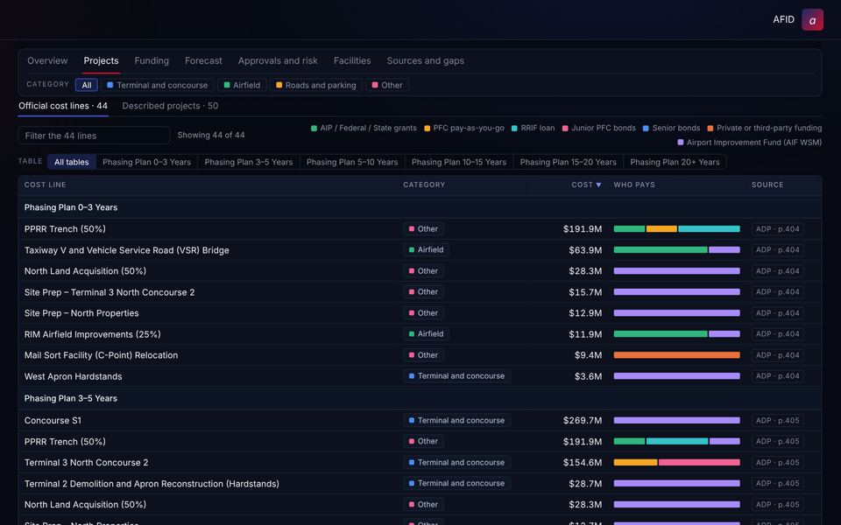The image size is (841, 525).
Task: Select Official cost lines · 44 tab
Action: tap(63, 106)
